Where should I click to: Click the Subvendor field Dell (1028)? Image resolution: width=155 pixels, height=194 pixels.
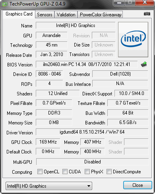coord(120,74)
